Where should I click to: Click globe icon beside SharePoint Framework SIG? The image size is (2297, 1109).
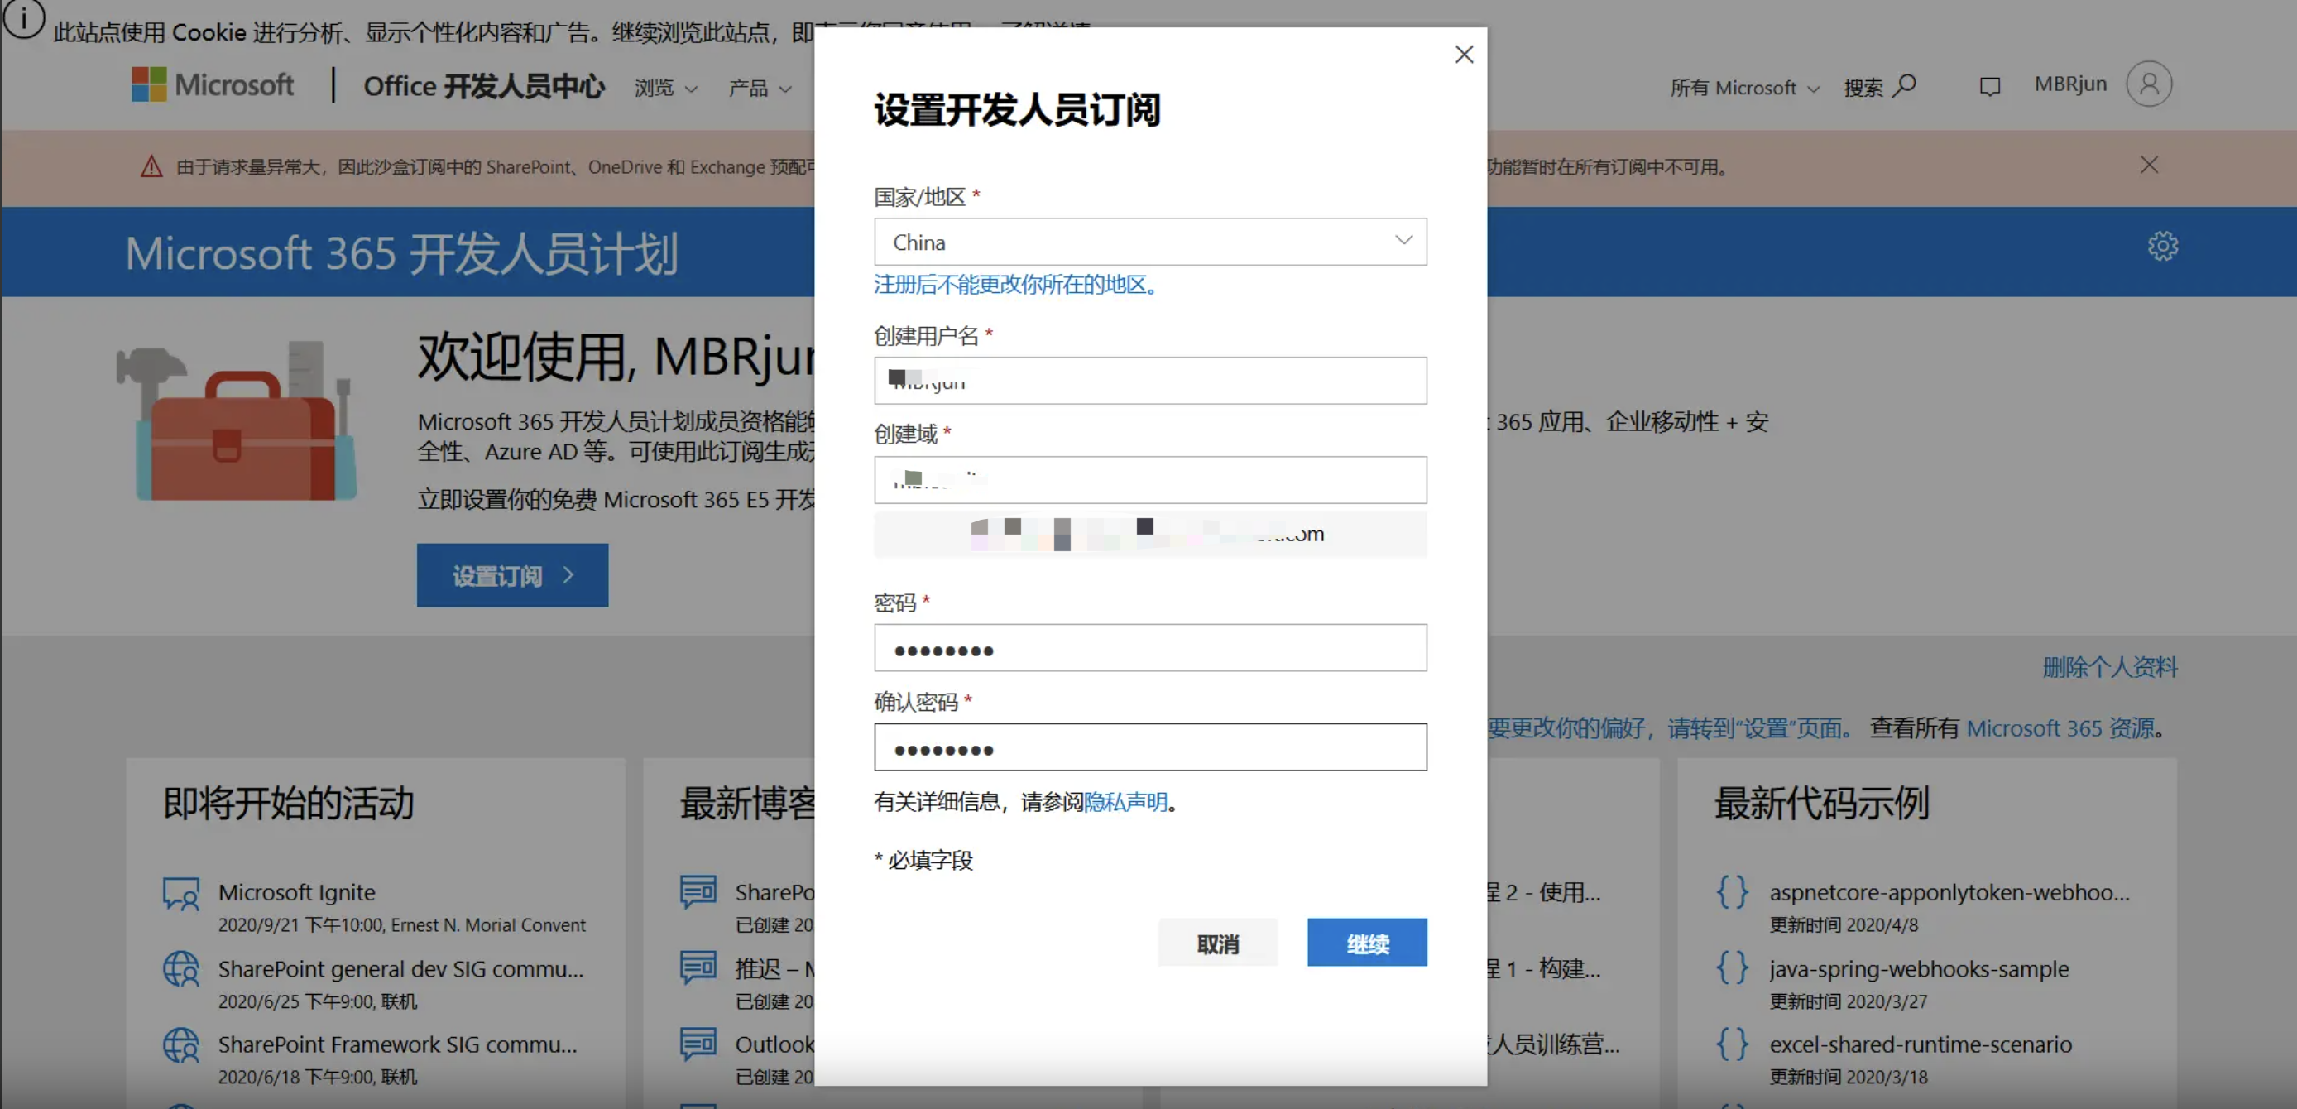pyautogui.click(x=181, y=1044)
